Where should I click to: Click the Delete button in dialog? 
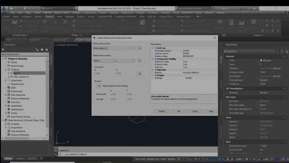point(162,111)
